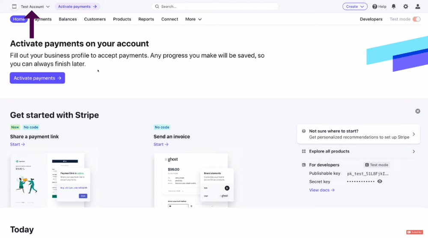Open the Test Account switcher dropdown
The width and height of the screenshot is (428, 238).
(x=35, y=6)
